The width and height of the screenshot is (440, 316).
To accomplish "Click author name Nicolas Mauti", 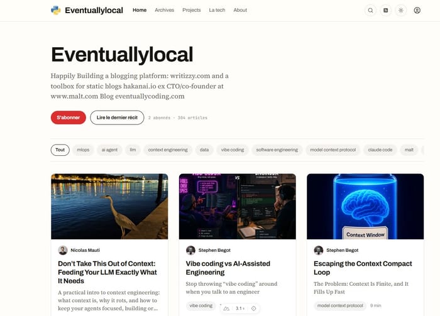I will [85, 250].
